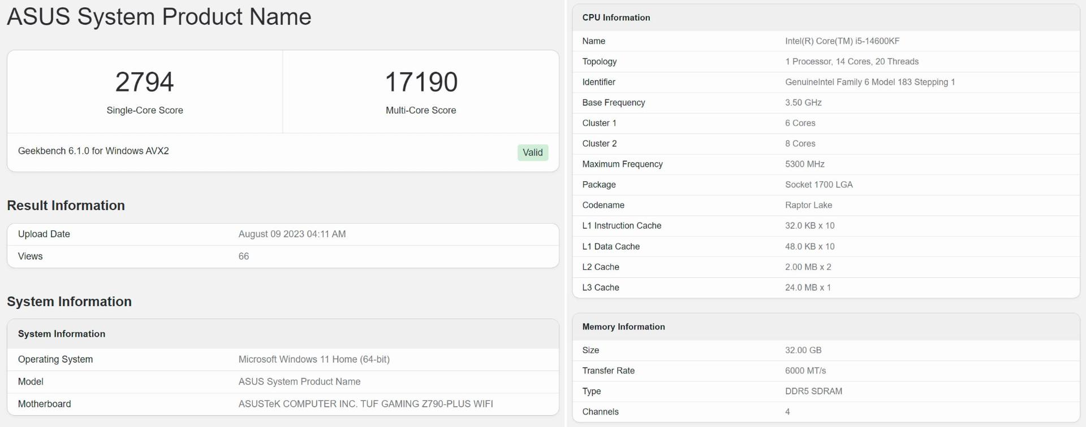
Task: Select 'ASUSTeK COMPUTER INC. TUF GAMING Z790-PLUS WIFI'
Action: pyautogui.click(x=365, y=404)
